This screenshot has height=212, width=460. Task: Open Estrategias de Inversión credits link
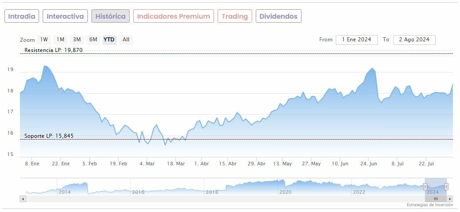pos(430,205)
